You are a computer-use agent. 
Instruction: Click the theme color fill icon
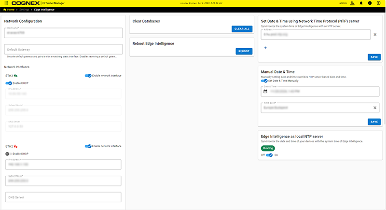(x=353, y=3)
